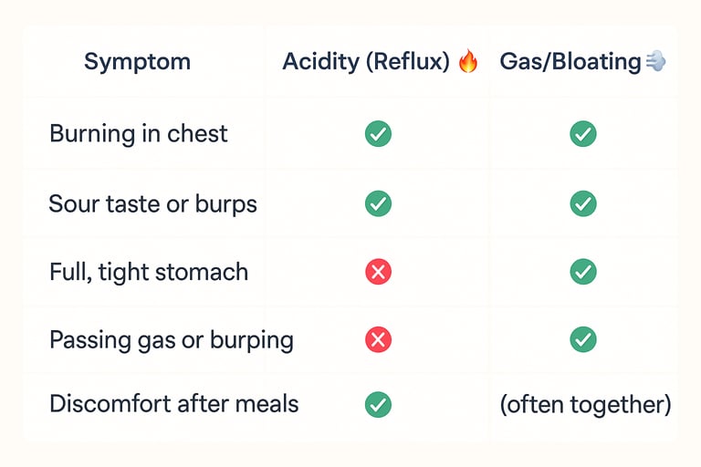Click red X for Full, tight stomach
This screenshot has width=701, height=467.
(378, 272)
